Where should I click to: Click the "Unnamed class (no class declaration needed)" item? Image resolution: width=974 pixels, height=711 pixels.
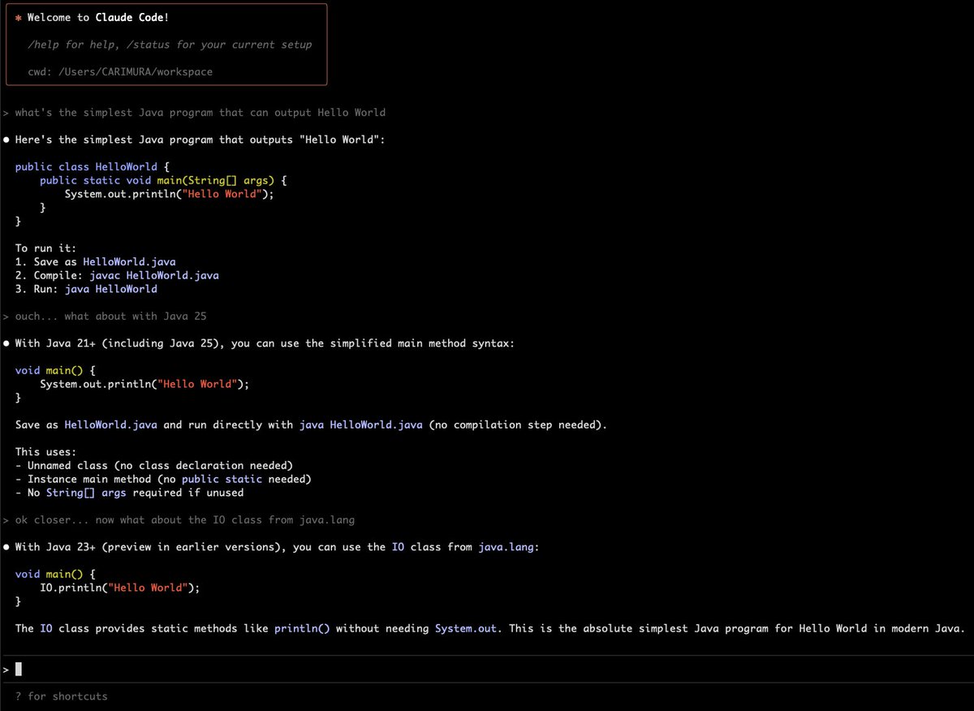(x=154, y=465)
